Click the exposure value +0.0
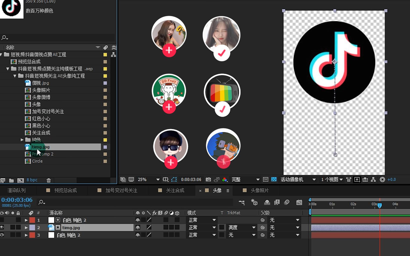410x256 pixels. tap(392, 179)
